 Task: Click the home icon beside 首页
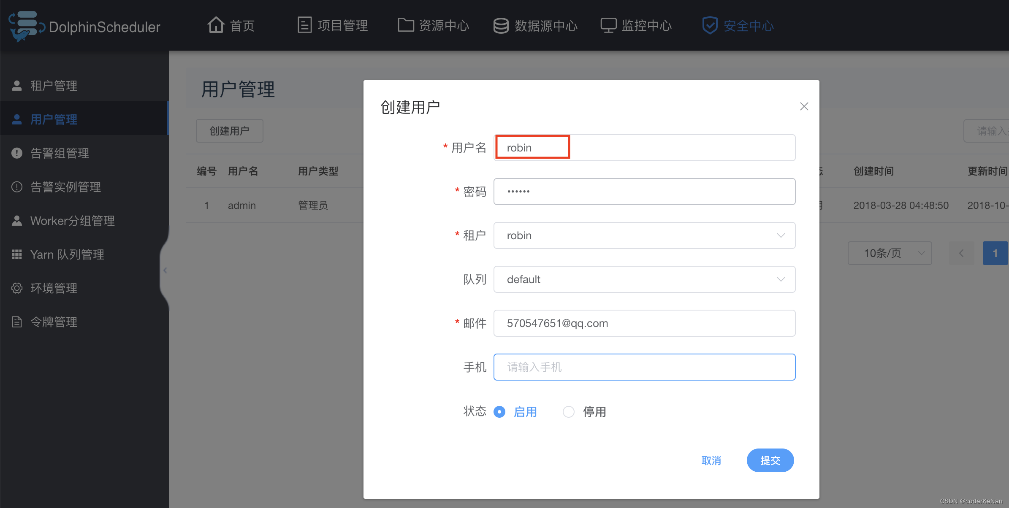point(216,25)
